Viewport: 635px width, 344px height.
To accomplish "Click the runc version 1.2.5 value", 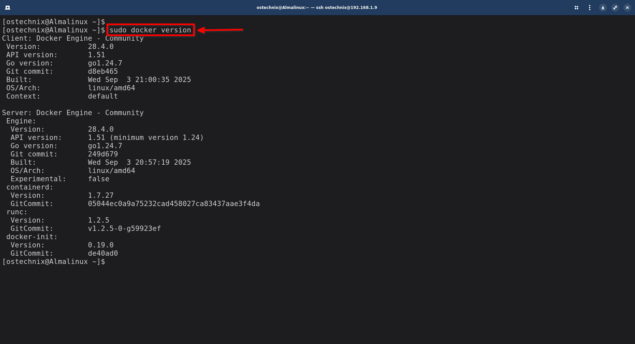I will (x=98, y=220).
